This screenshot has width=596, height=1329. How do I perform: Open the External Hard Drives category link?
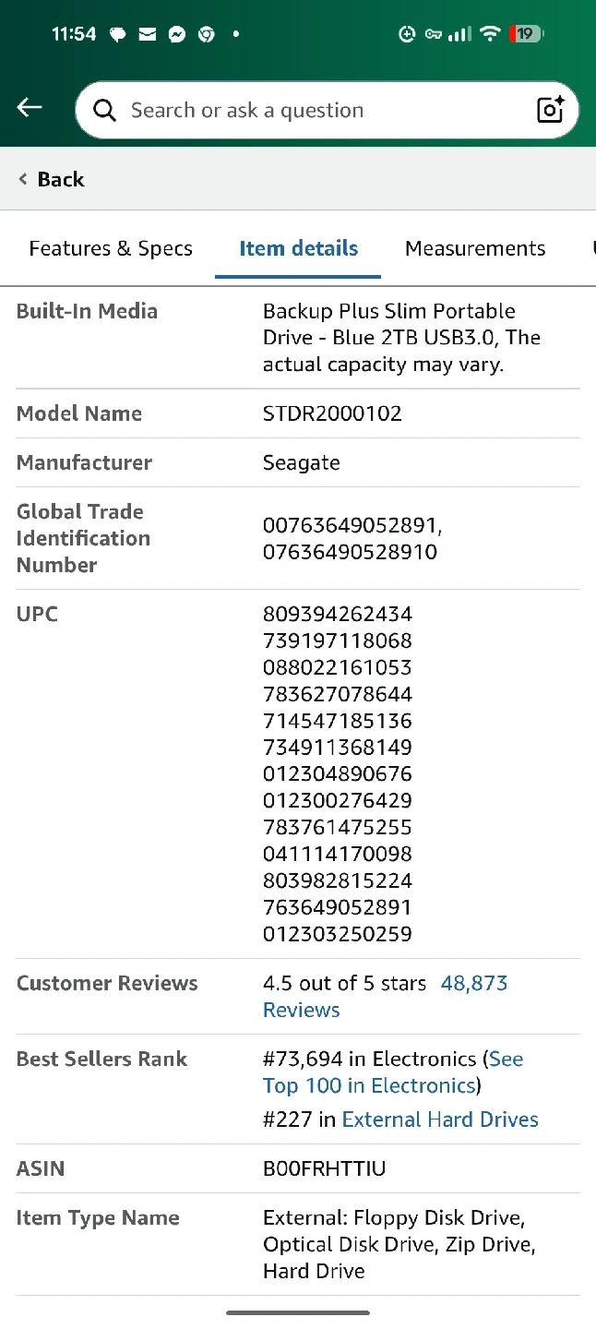pos(440,1119)
